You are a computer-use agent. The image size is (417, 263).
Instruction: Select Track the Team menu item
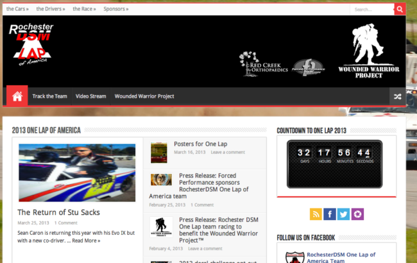pos(49,96)
